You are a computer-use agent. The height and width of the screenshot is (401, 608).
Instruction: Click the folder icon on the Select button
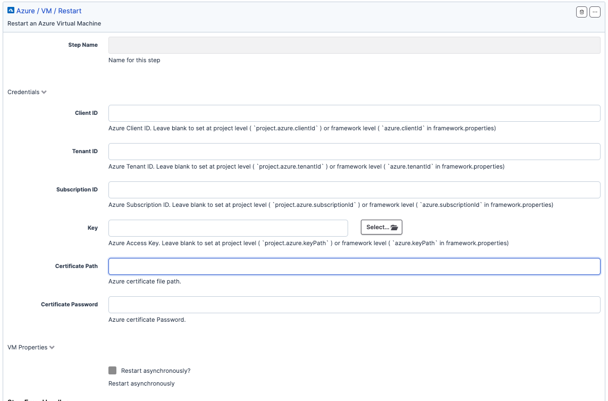coord(394,228)
